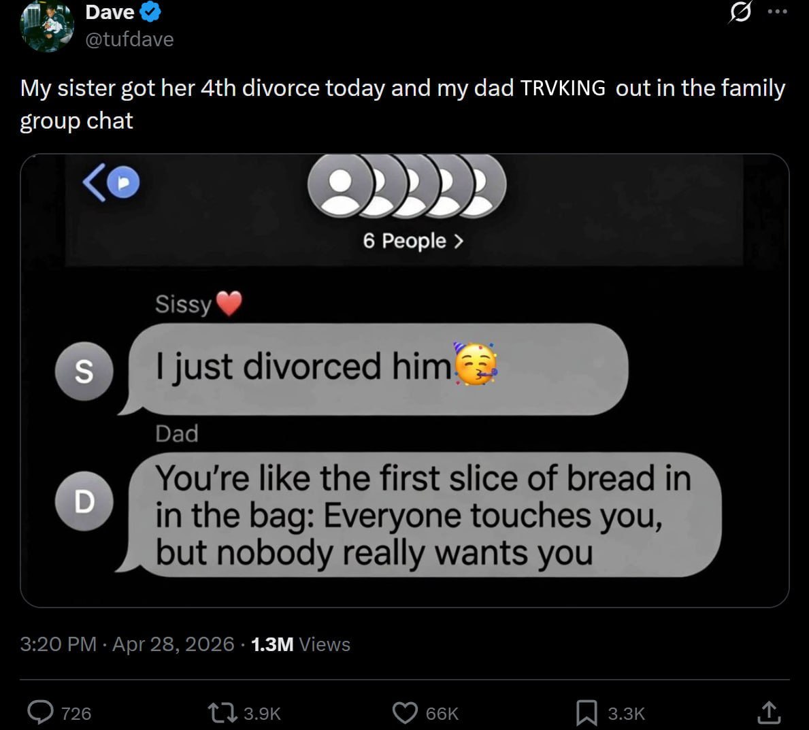This screenshot has height=730, width=809.
Task: Tap the blue back arrow
Action: [95, 184]
